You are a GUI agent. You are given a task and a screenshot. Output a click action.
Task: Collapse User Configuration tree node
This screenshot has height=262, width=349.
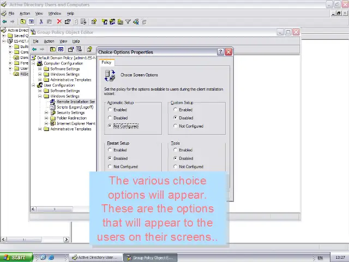click(x=33, y=85)
